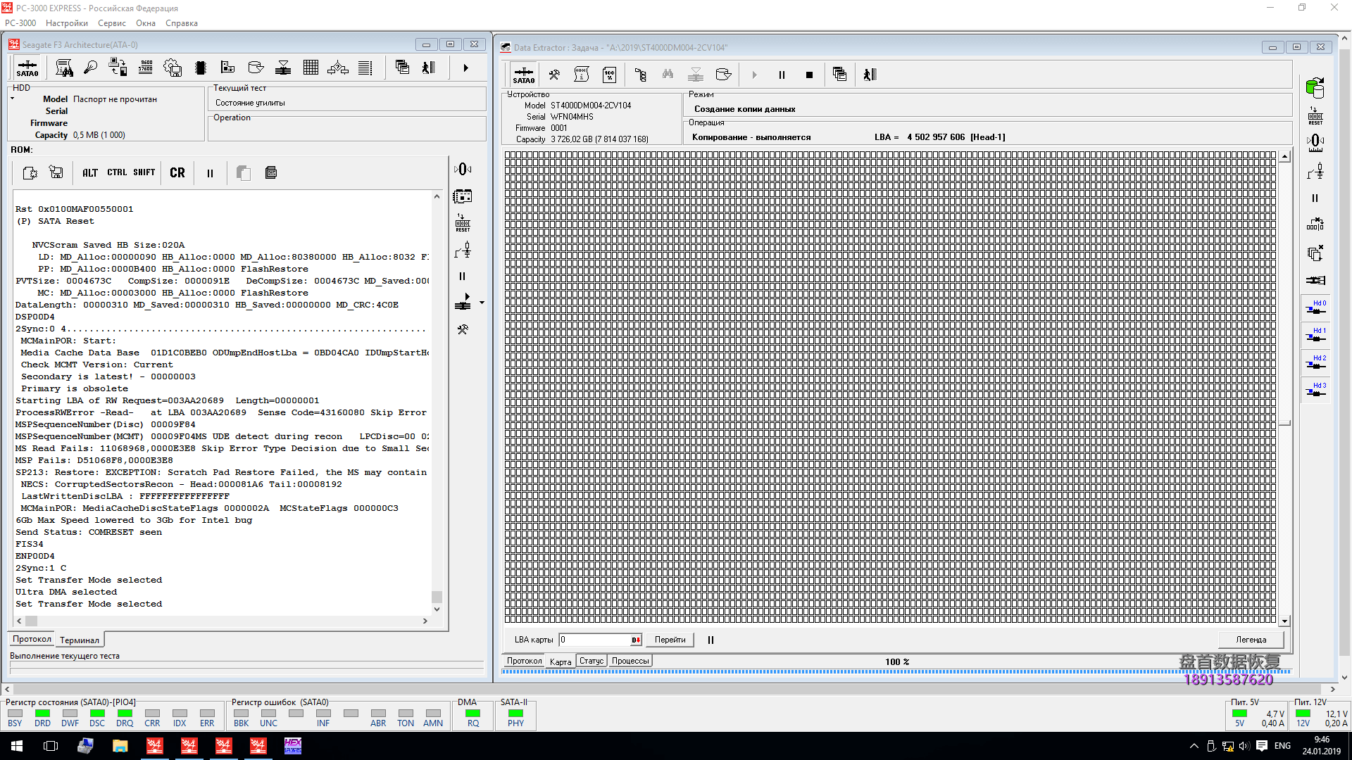The image size is (1352, 760).
Task: Click the gear with floppy disk icon
Action: coord(173,68)
